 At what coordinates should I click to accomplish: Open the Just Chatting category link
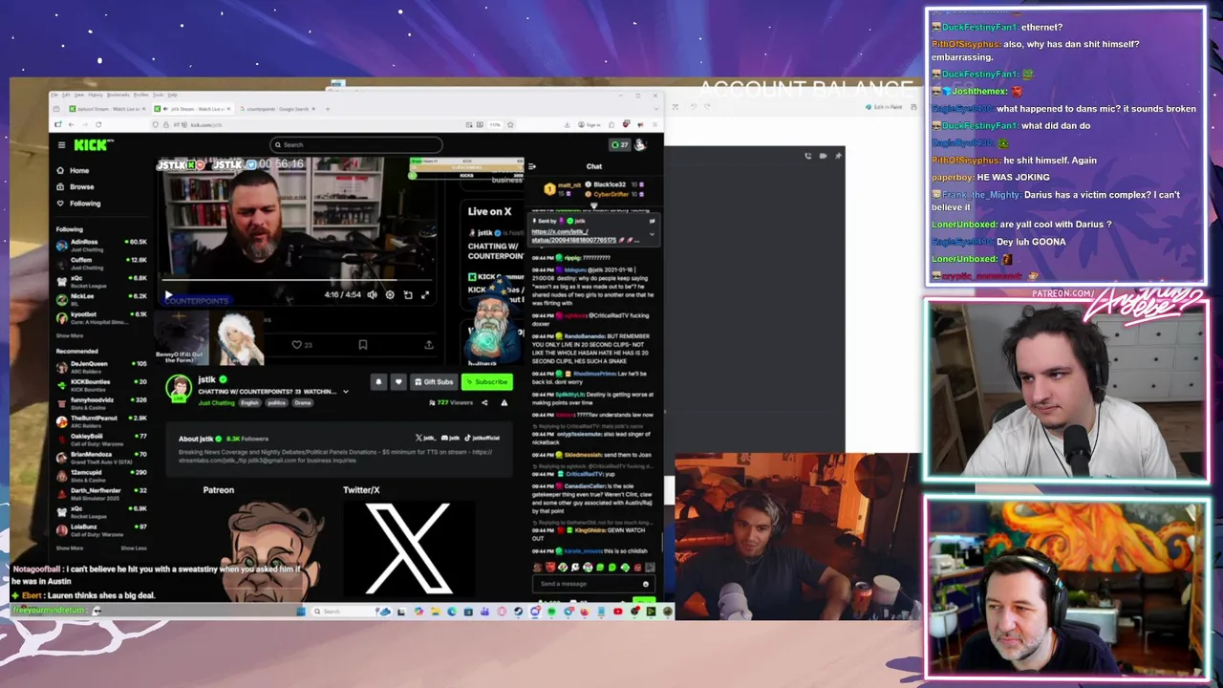pos(216,403)
